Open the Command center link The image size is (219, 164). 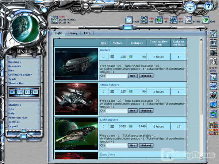tap(20, 75)
